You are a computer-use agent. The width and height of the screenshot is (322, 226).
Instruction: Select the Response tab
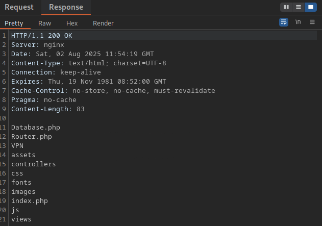click(66, 7)
